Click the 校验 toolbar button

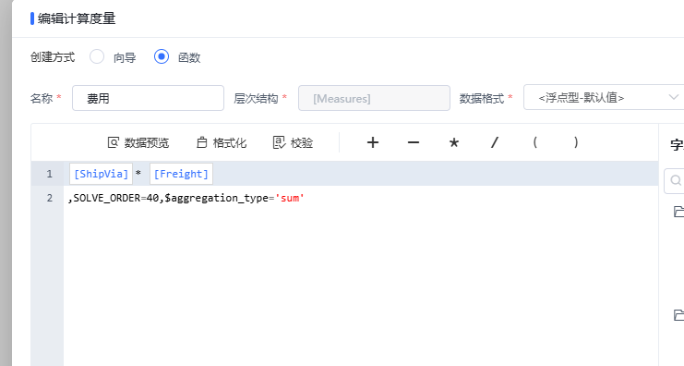[293, 143]
